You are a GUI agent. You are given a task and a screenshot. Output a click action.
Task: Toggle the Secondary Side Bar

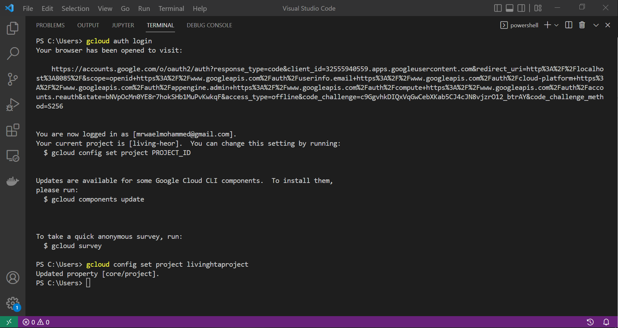click(x=521, y=8)
